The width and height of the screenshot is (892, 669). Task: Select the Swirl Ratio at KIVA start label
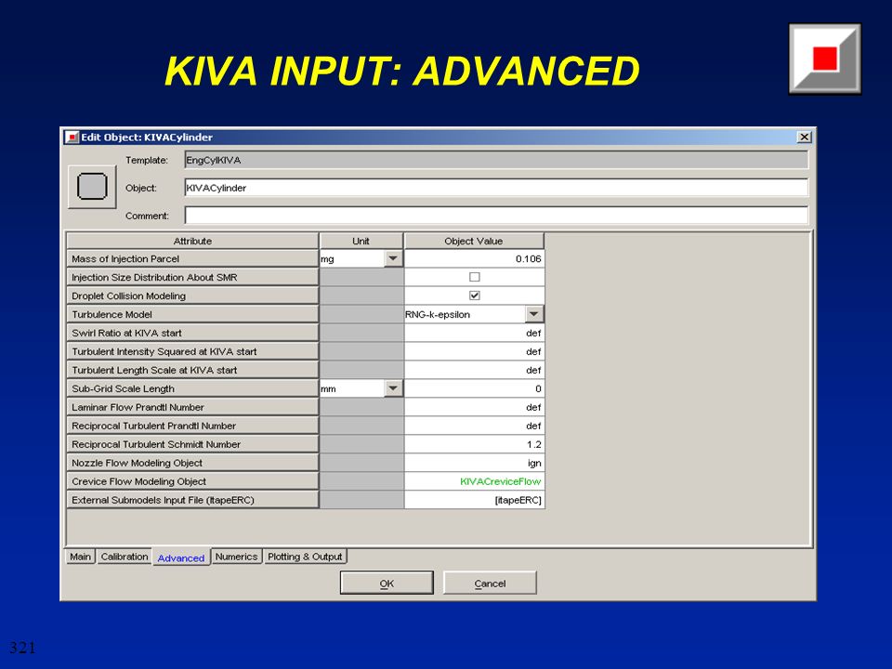coord(192,333)
